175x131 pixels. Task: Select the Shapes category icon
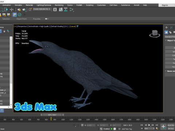(170, 32)
